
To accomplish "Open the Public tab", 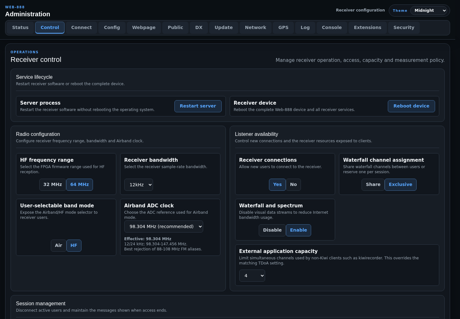I will 175,28.
